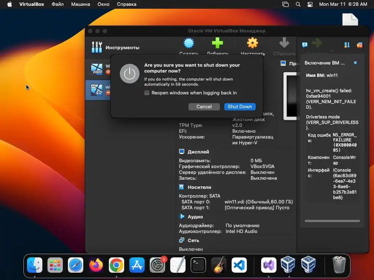The height and width of the screenshot is (280, 374).
Task: Click the window switcher menu bar icon
Action: click(x=286, y=4)
